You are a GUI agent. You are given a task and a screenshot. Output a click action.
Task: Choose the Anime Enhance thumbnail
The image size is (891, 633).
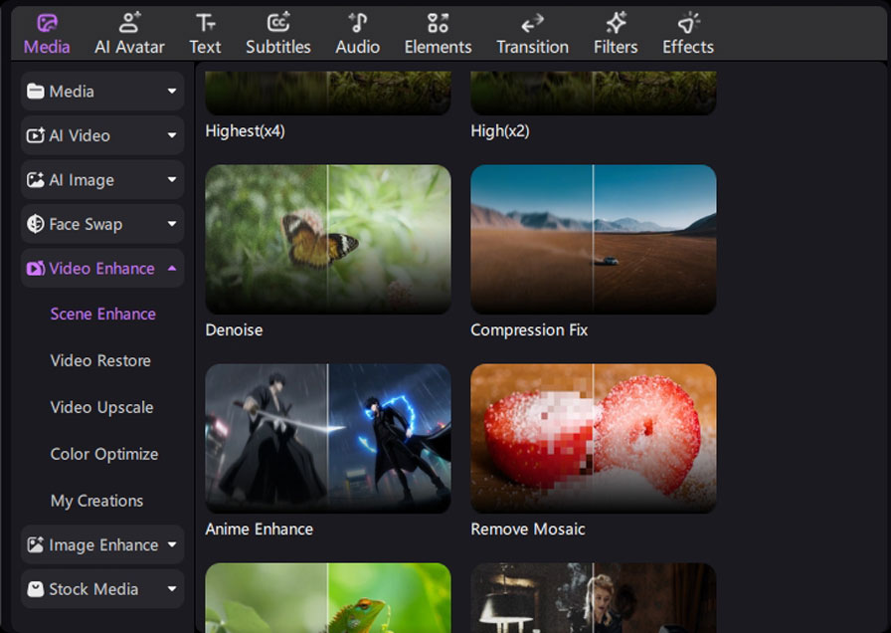(328, 439)
